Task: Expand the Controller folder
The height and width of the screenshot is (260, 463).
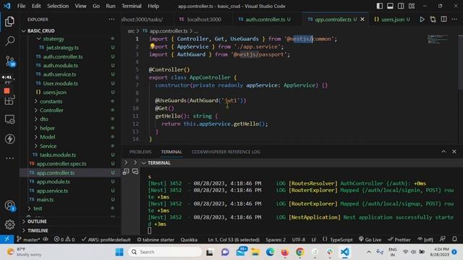Action: coord(51,110)
